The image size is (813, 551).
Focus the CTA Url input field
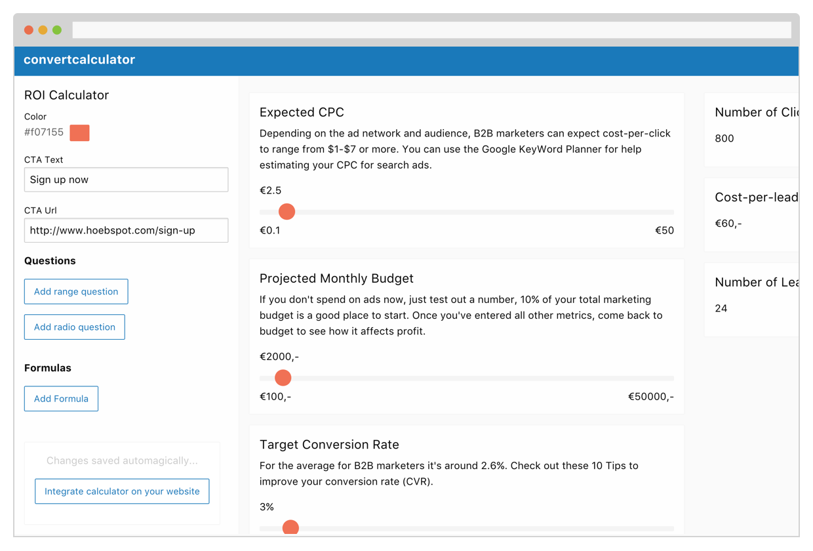[126, 230]
